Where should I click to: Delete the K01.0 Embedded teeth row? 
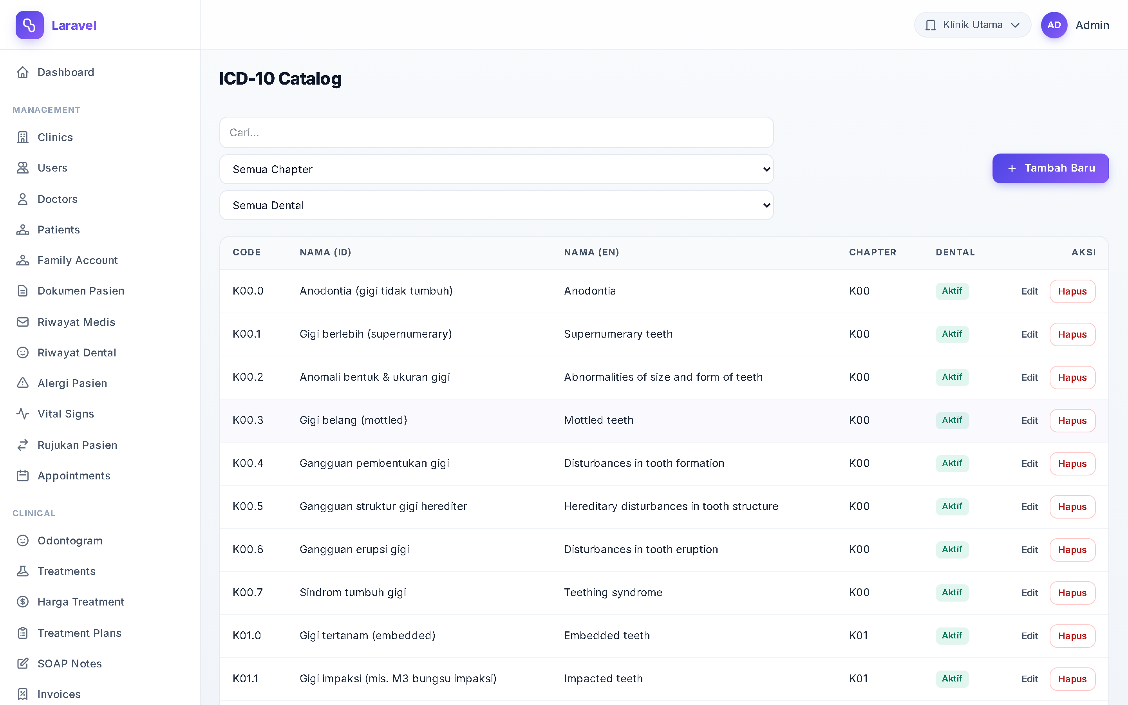(1072, 636)
